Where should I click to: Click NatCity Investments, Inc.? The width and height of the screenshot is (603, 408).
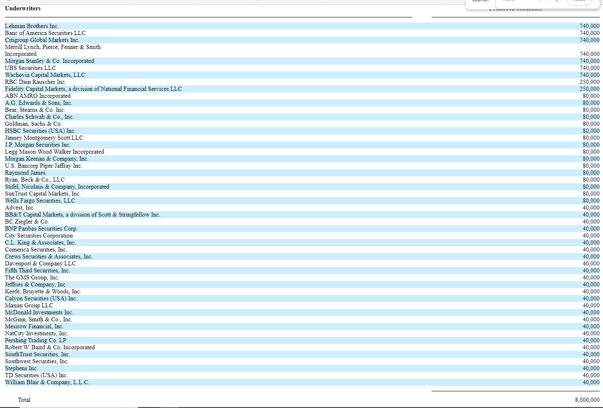pos(36,333)
